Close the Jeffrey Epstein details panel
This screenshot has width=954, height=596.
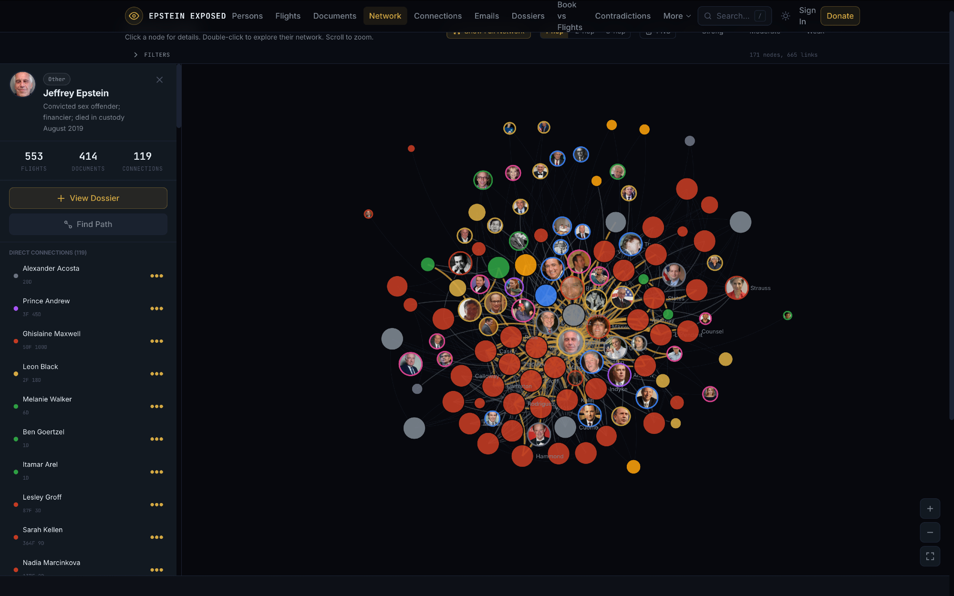tap(159, 80)
